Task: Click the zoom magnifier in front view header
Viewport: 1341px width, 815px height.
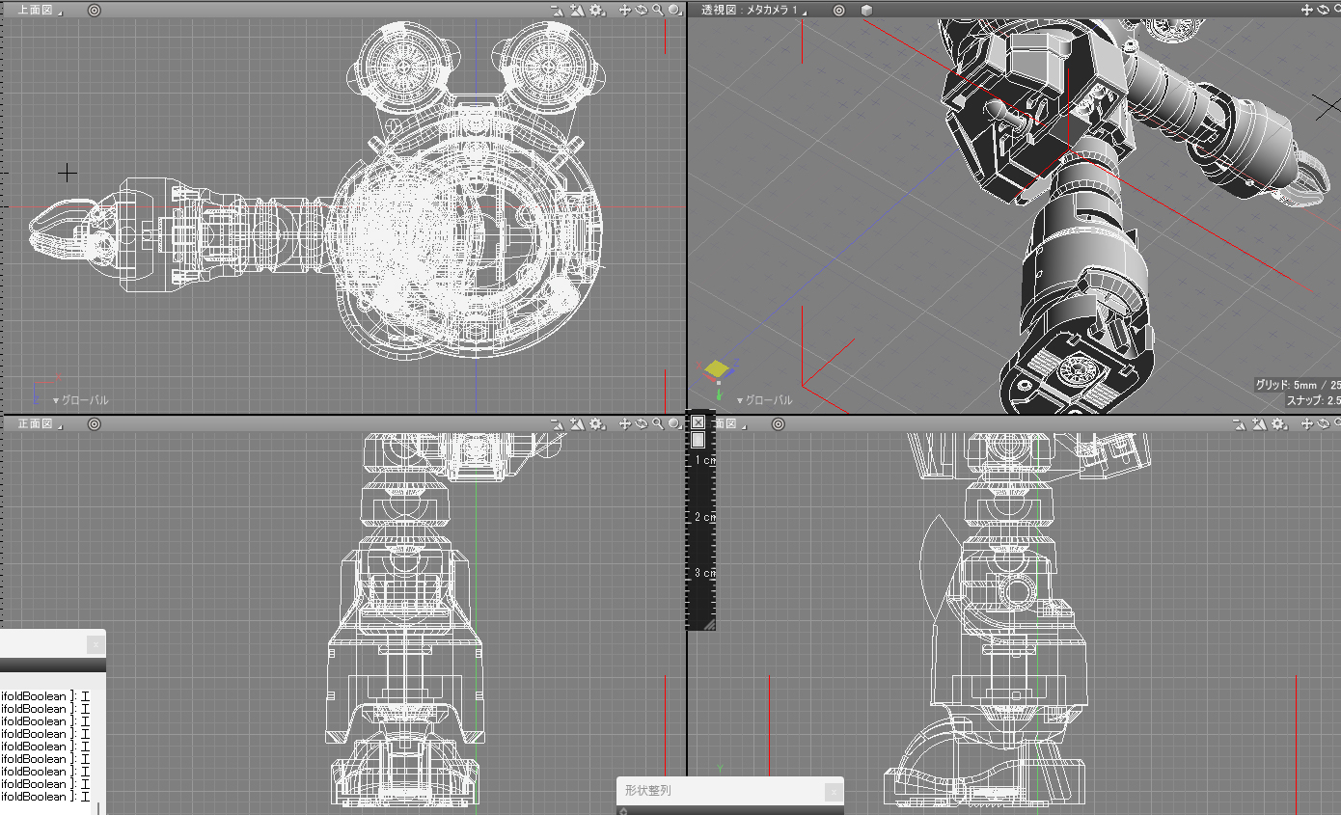Action: [x=658, y=423]
